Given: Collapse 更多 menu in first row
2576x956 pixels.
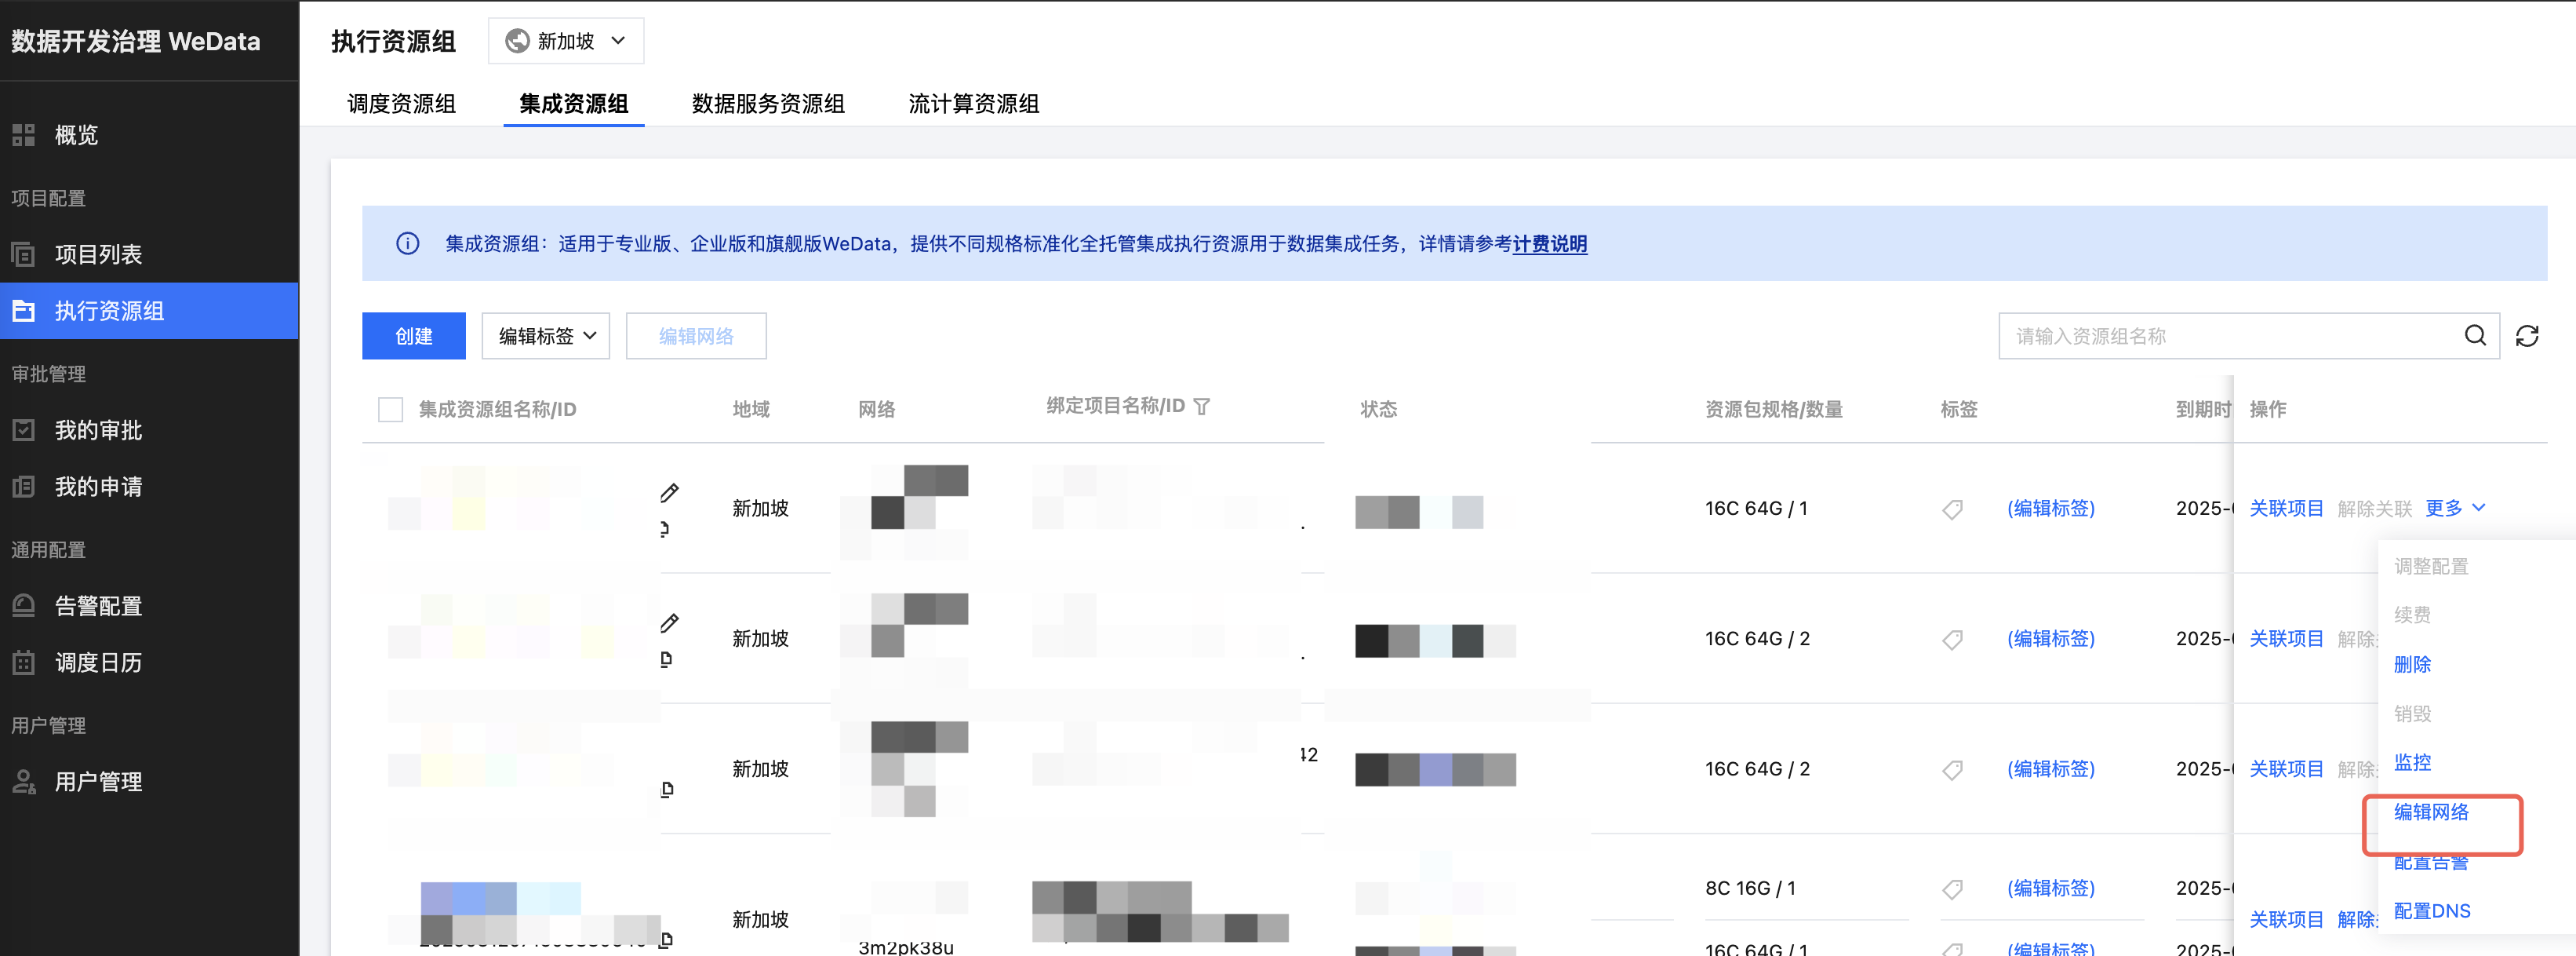Looking at the screenshot, I should [2455, 509].
